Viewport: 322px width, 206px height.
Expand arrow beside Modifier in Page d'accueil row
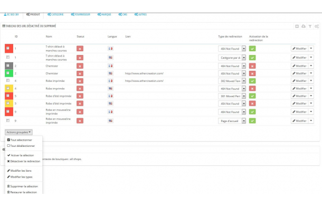tap(311, 121)
